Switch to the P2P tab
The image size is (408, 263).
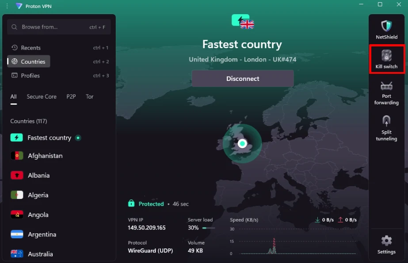(71, 96)
